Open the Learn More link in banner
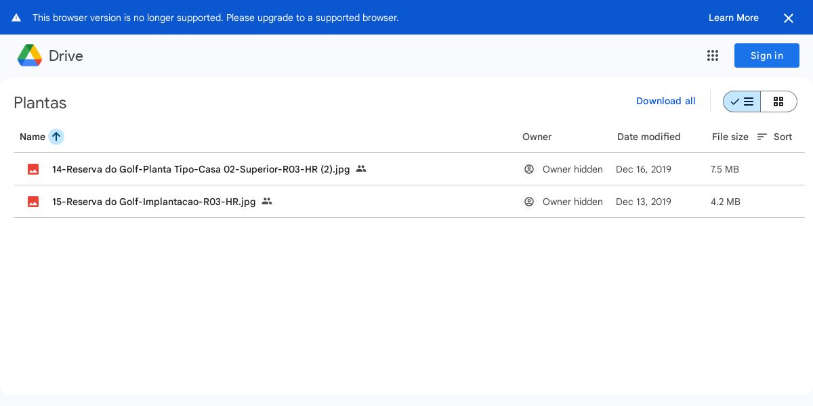 734,18
